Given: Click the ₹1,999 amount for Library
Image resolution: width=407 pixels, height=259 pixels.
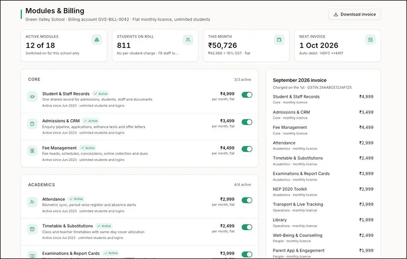Looking at the screenshot, I should (366, 220).
